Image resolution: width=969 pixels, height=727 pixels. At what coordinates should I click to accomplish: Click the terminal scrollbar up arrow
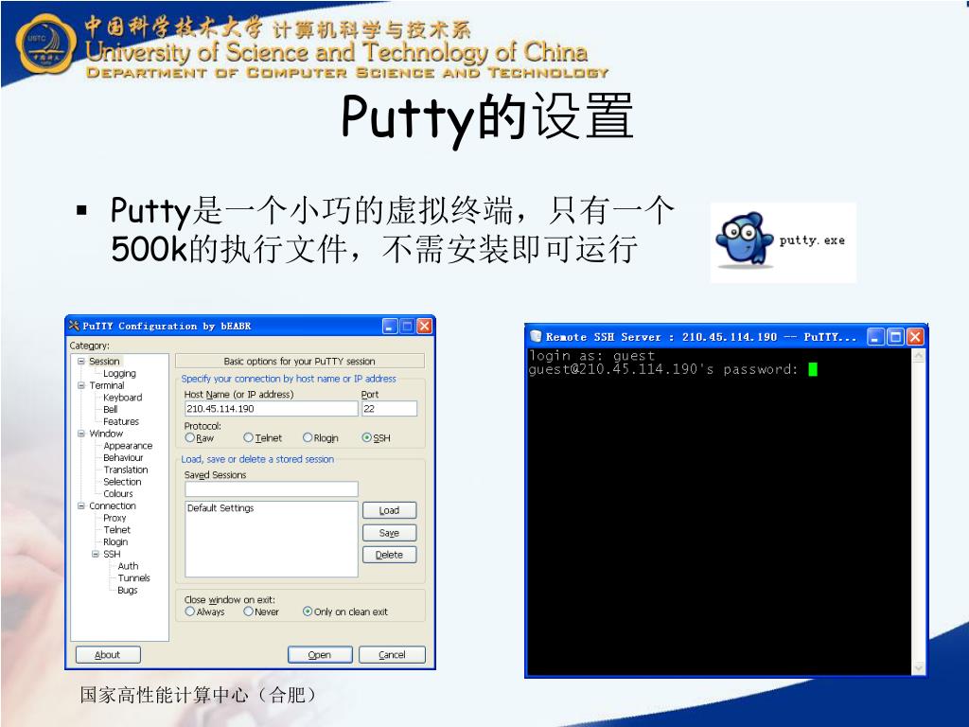[x=918, y=356]
